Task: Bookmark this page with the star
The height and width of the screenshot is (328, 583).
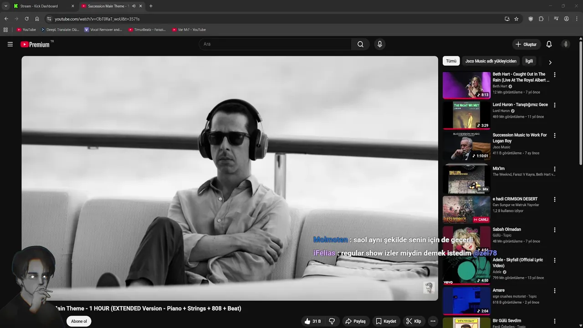Action: pos(516,19)
